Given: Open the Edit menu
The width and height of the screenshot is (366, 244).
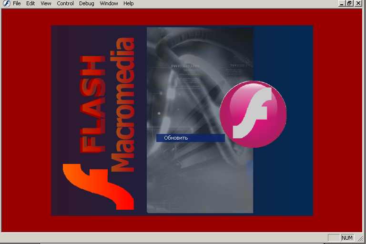Looking at the screenshot, I should point(30,3).
